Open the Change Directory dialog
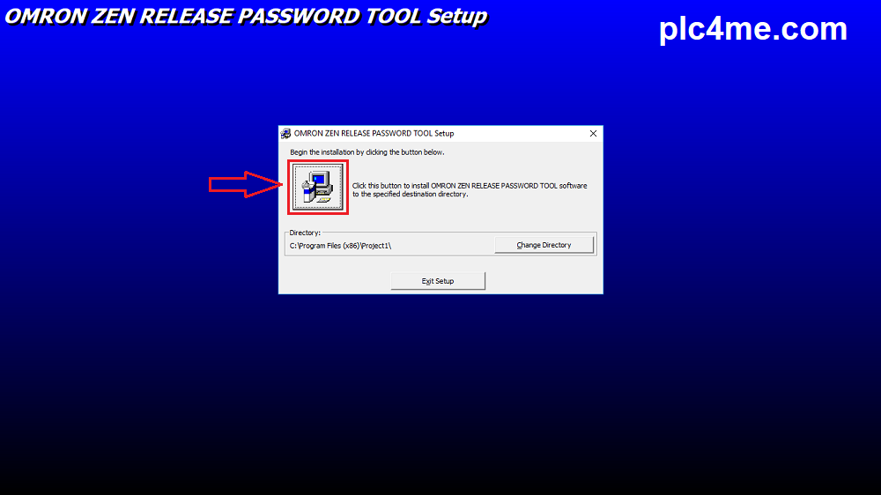The image size is (881, 495). 544,245
